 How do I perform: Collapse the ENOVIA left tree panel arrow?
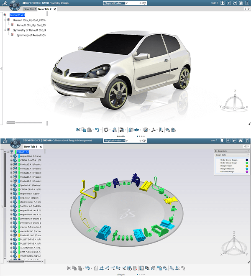(2, 206)
